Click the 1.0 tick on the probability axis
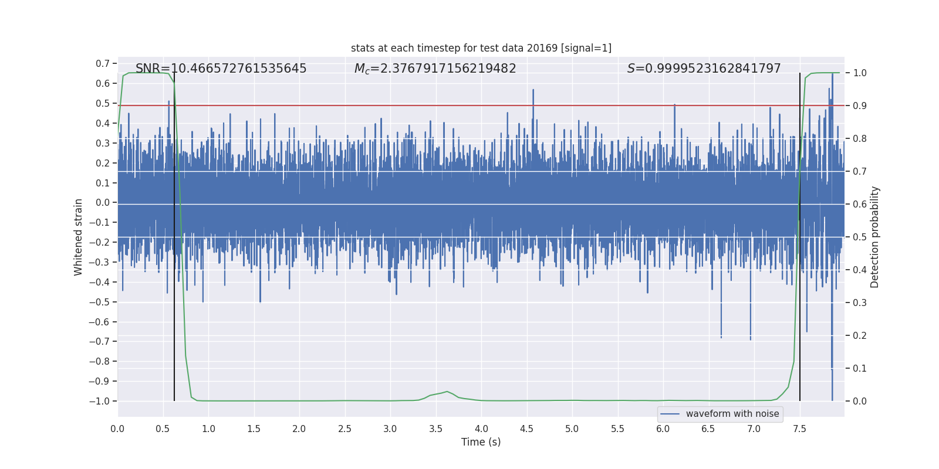The height and width of the screenshot is (469, 939). (x=860, y=73)
